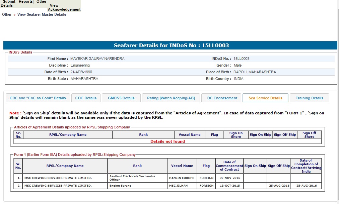Image resolution: width=339 pixels, height=204 pixels.
Task: Select the Rating [Watch Keeping/AB] tab
Action: tap(171, 98)
